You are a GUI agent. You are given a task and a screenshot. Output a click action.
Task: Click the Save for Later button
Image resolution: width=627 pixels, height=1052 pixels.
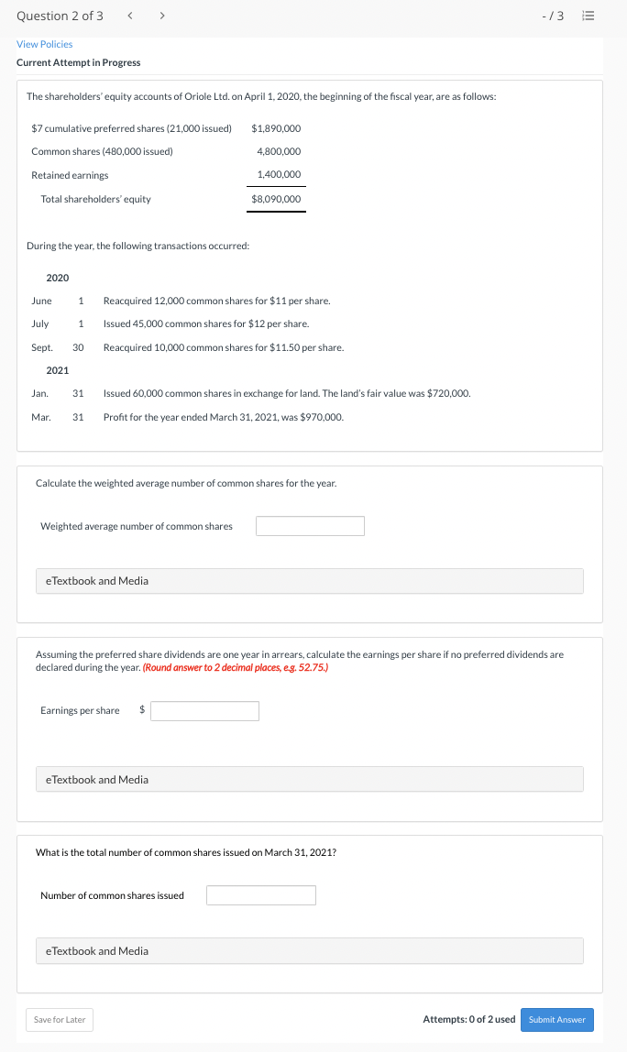click(59, 1019)
